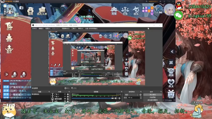Toggle visibility eye for 广告 3
This screenshot has width=212, height=119.
[65, 94]
